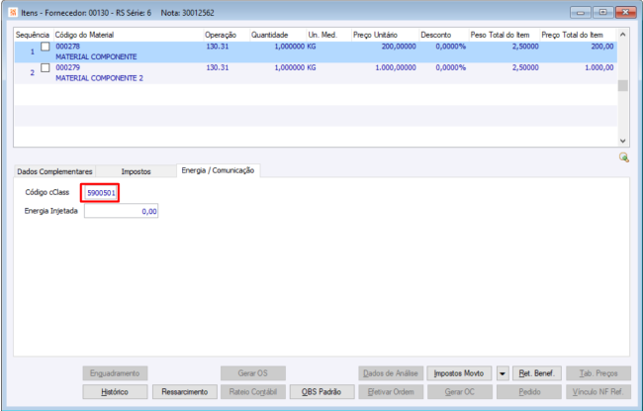This screenshot has height=411, width=643.
Task: Click total price 1.000,00 in row 2
Action: [x=599, y=67]
